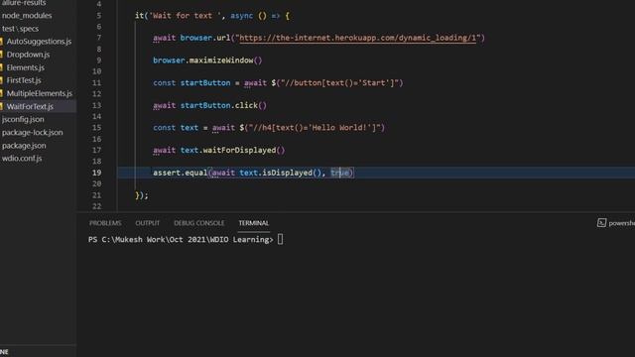Click the JS icon beside Dropdown.js

(2, 55)
